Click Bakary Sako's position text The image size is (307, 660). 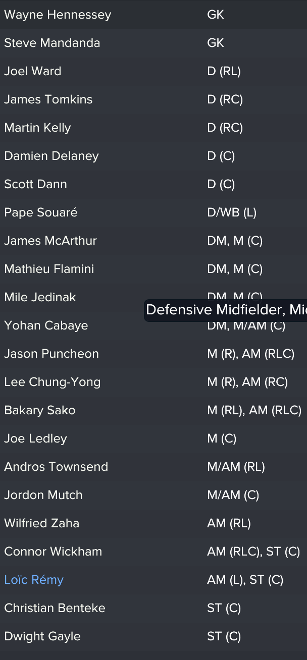[x=254, y=410]
